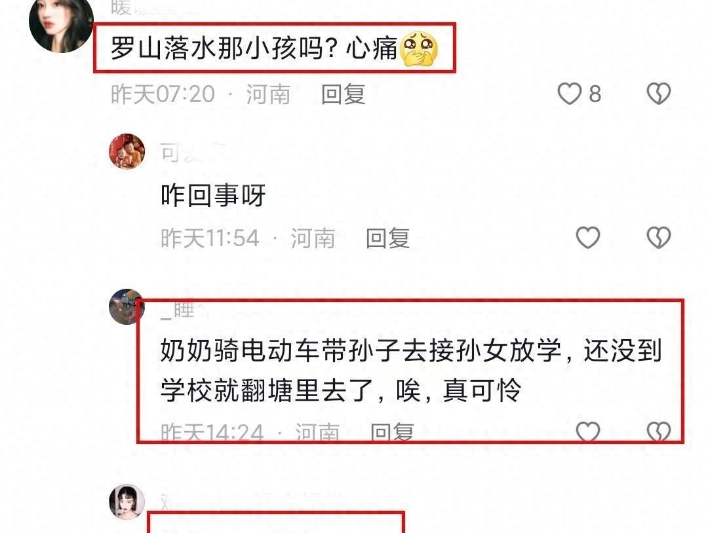
Task: Open bottom girl avatar profile
Action: click(x=127, y=502)
